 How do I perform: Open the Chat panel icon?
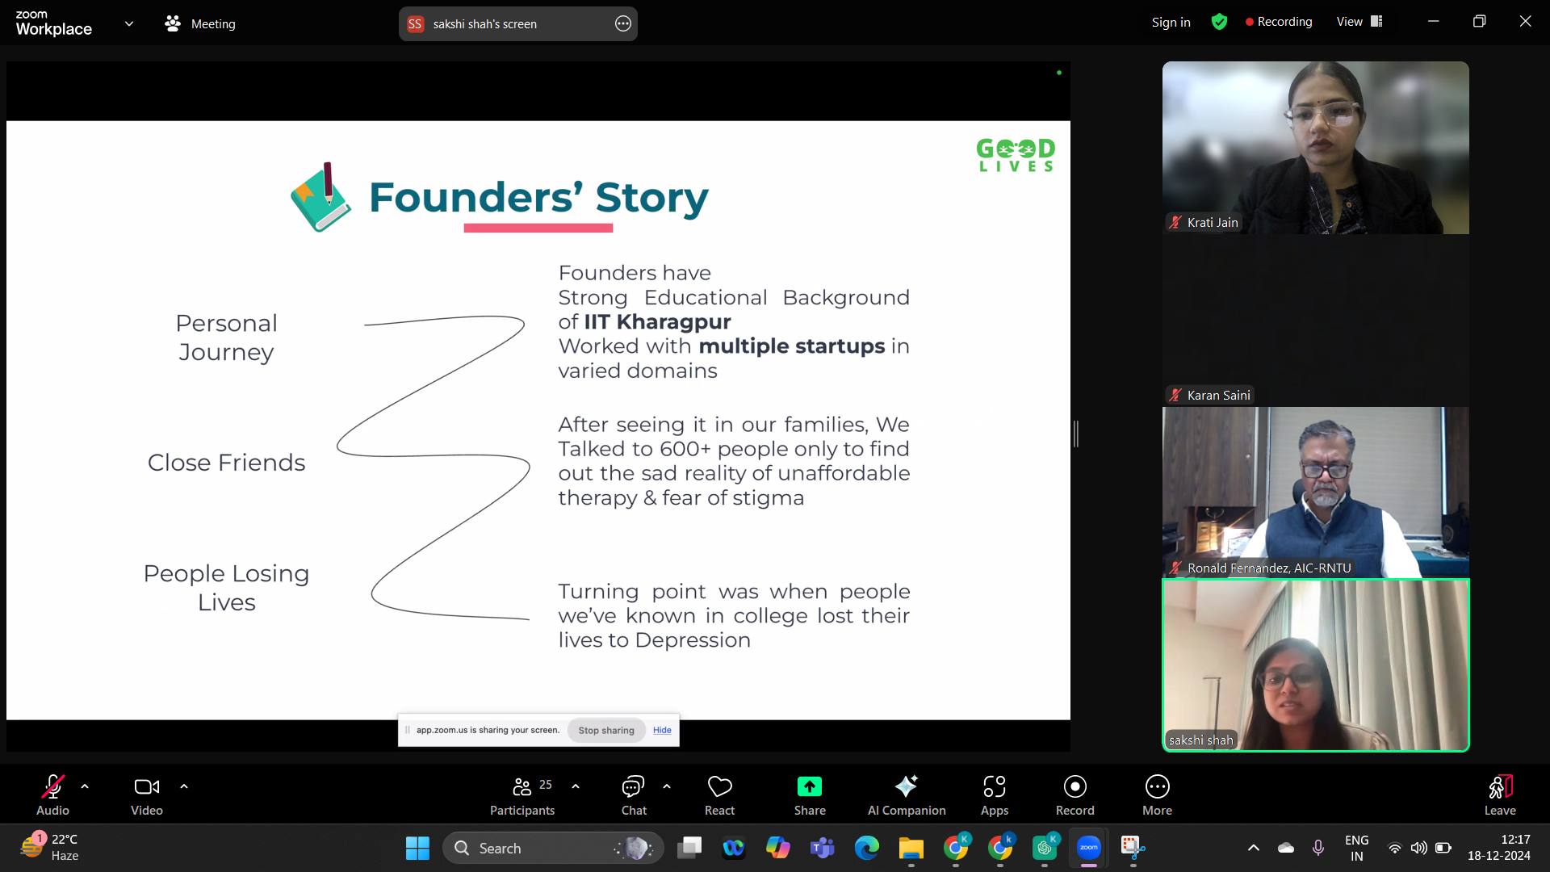(633, 786)
